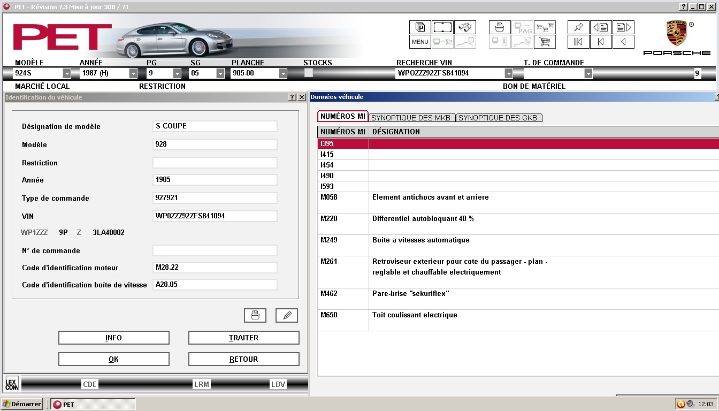Click the toolbar printer icon

[500, 27]
